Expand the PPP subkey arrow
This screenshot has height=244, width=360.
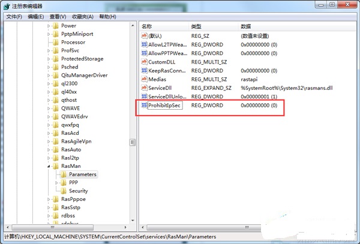[x=56, y=183]
